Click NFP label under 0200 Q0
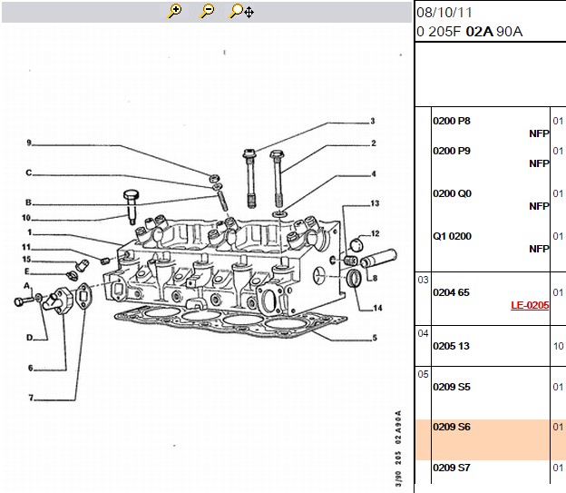The image size is (566, 493). point(539,206)
